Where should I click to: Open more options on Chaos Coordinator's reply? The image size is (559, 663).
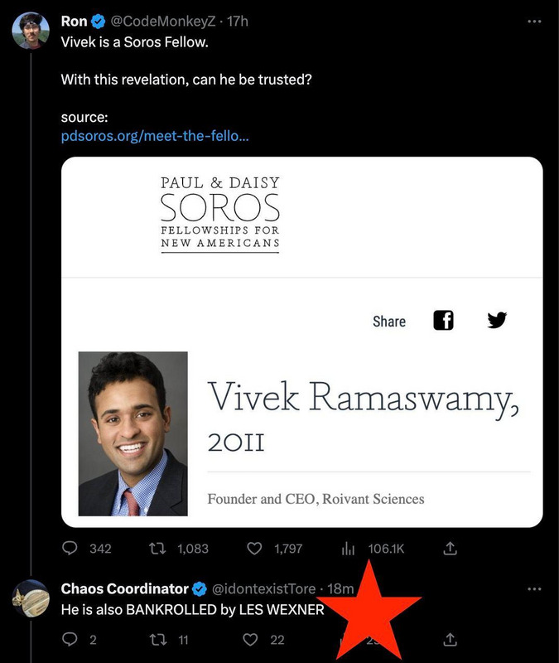(x=534, y=588)
